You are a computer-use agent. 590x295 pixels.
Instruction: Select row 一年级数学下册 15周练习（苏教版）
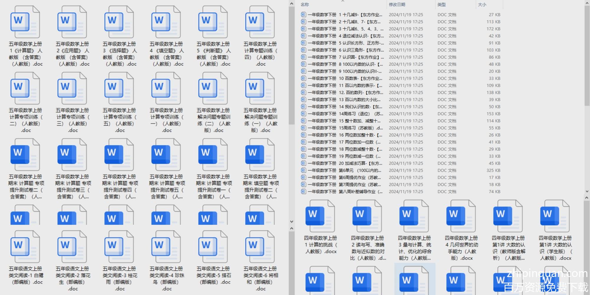(401, 128)
